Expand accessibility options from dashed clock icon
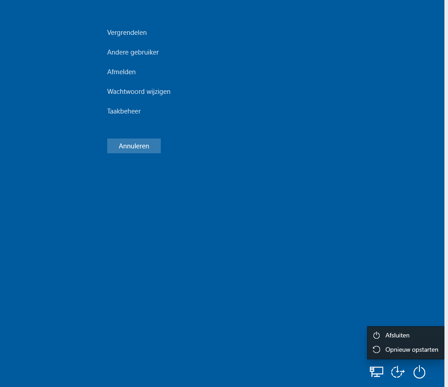448x387 pixels. coord(398,372)
